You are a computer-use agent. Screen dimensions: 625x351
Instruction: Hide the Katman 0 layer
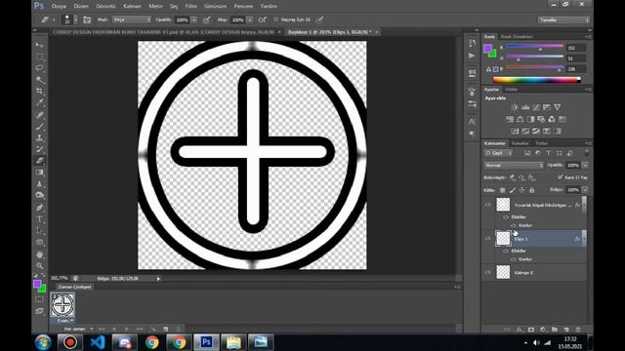point(488,273)
